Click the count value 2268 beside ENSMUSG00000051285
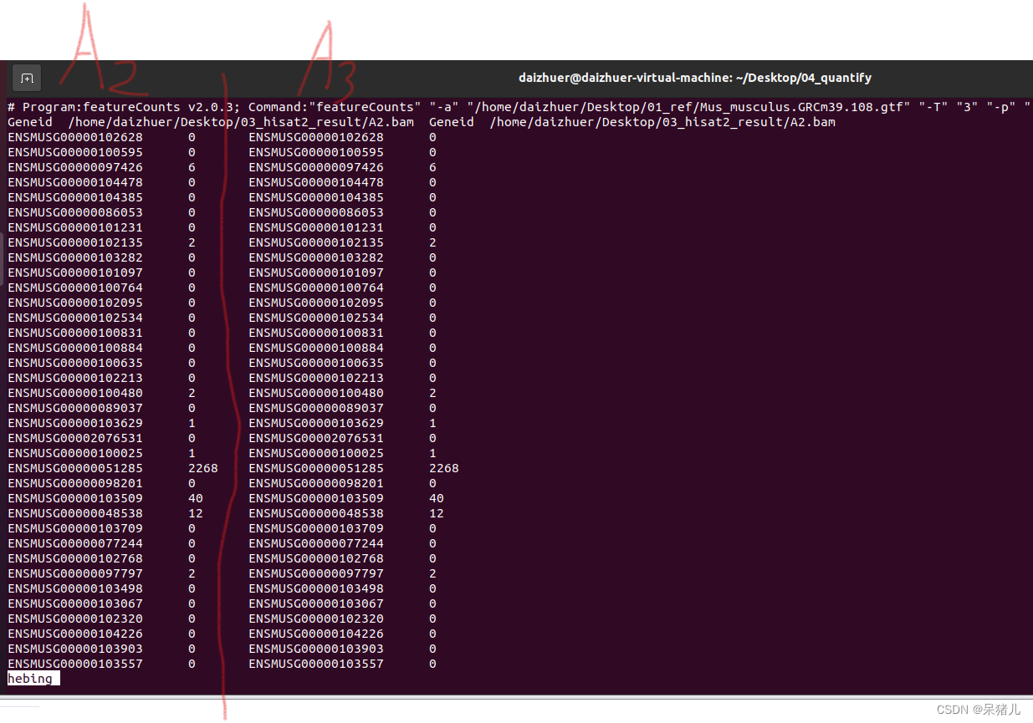The width and height of the screenshot is (1033, 723). pyautogui.click(x=203, y=468)
